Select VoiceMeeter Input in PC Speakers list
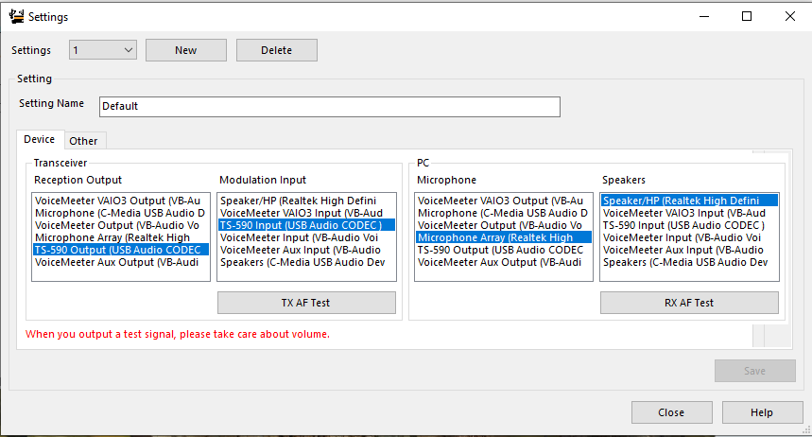812x437 pixels. pos(689,237)
